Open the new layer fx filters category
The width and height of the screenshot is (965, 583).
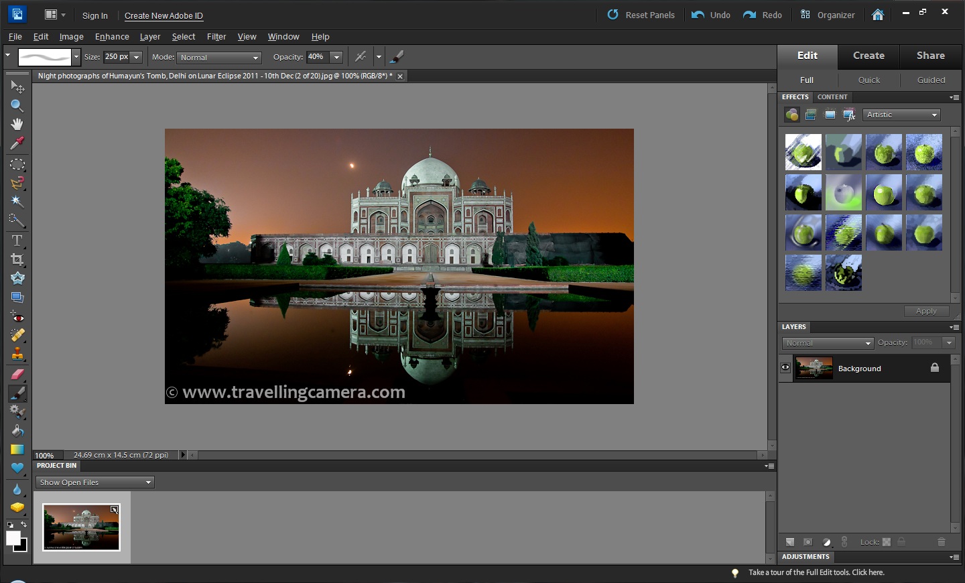pyautogui.click(x=850, y=115)
